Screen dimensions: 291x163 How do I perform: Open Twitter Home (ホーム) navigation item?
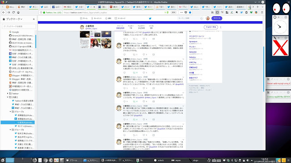pos(84,18)
